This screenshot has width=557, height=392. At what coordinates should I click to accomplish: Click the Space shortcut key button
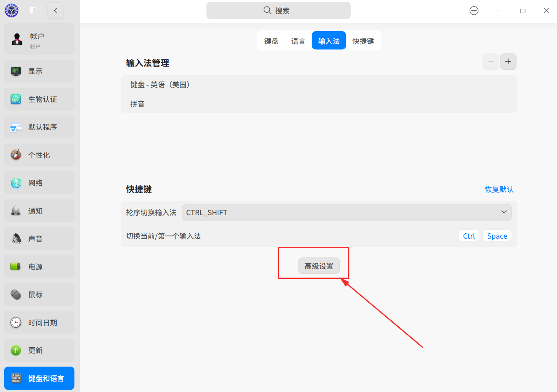[x=497, y=236]
